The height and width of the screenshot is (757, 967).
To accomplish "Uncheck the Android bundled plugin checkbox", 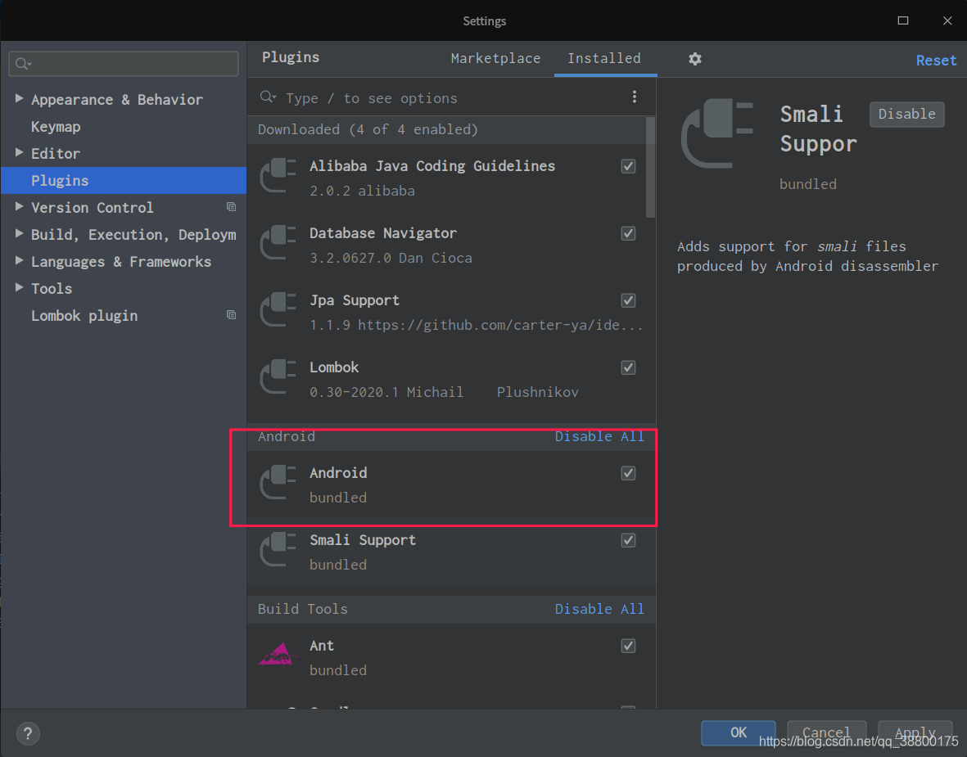I will tap(628, 473).
